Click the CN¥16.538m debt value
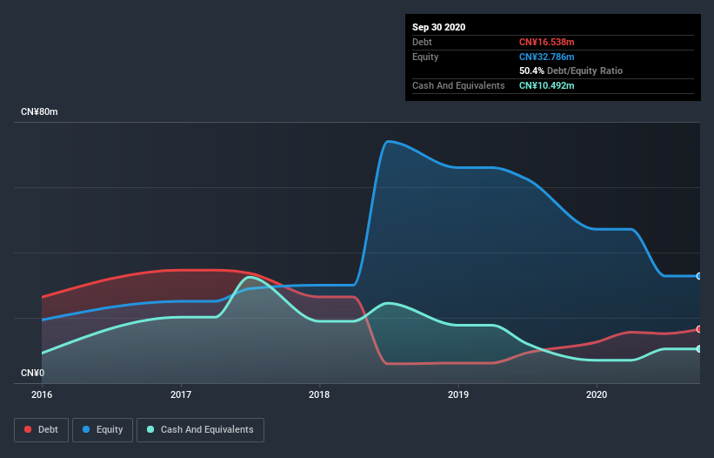 (x=547, y=42)
